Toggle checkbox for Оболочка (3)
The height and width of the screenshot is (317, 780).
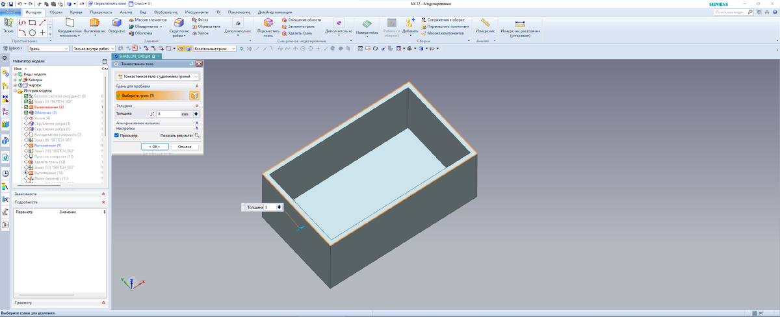pos(26,112)
